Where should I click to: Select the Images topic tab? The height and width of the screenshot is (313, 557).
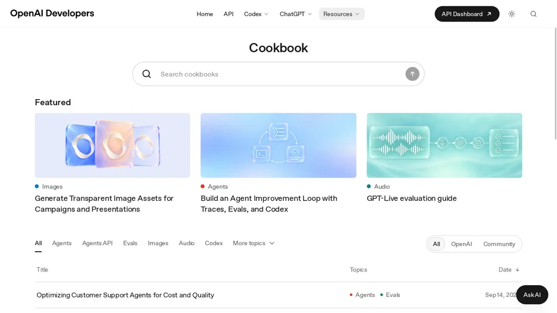click(x=158, y=243)
